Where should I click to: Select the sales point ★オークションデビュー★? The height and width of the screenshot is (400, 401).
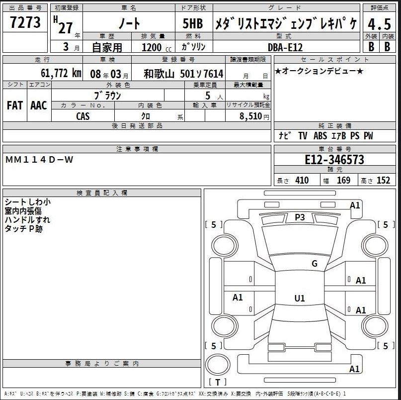[x=319, y=71]
